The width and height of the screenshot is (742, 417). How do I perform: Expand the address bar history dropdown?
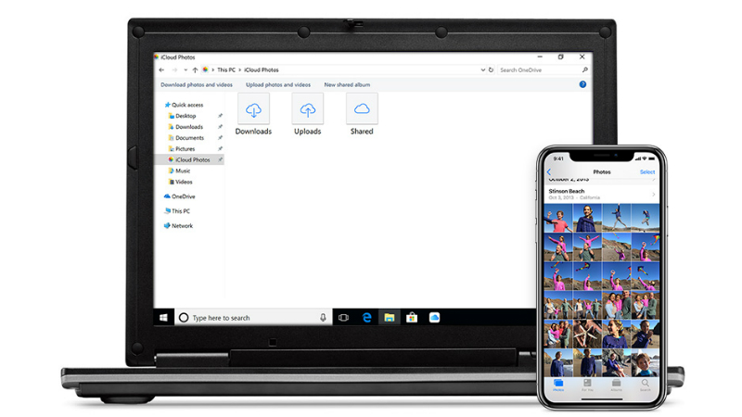coord(482,70)
